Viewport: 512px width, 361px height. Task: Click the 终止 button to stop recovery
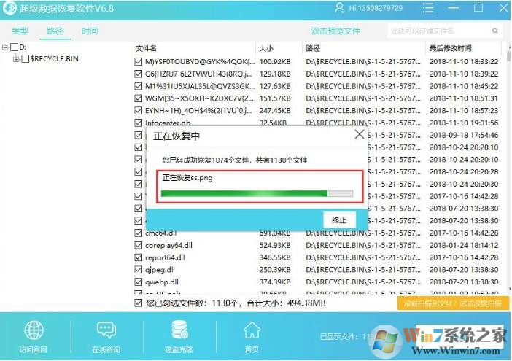point(339,220)
